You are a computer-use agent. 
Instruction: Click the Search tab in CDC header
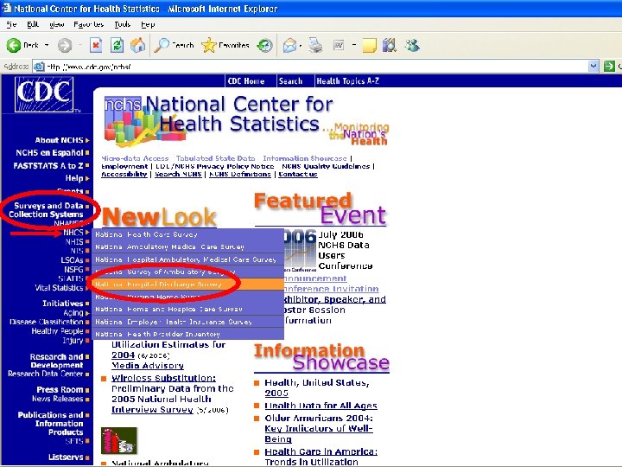click(x=290, y=81)
